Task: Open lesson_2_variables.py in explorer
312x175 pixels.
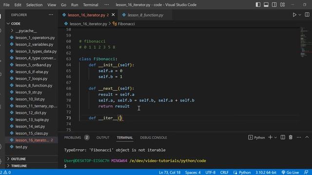Action: pos(34,44)
